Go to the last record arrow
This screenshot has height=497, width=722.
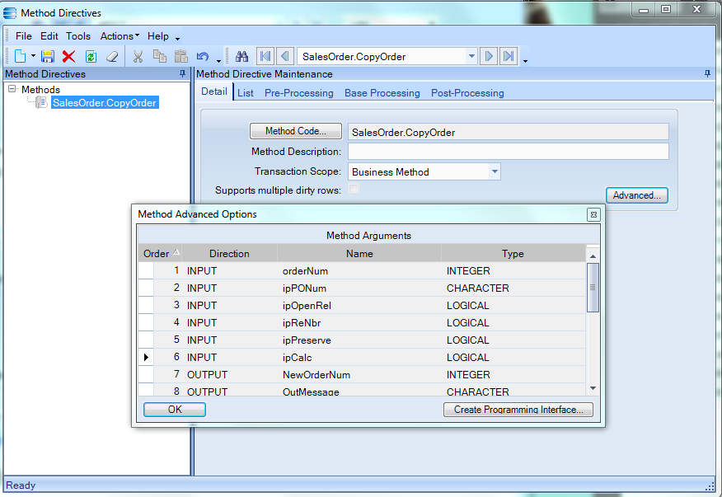(x=509, y=56)
